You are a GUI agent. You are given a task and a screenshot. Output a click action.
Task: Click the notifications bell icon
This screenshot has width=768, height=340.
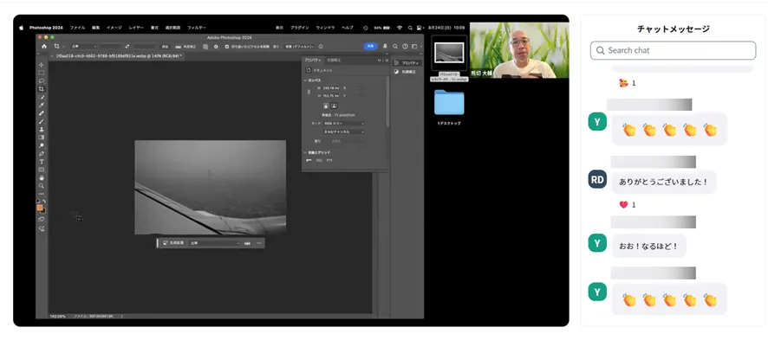pos(385,47)
